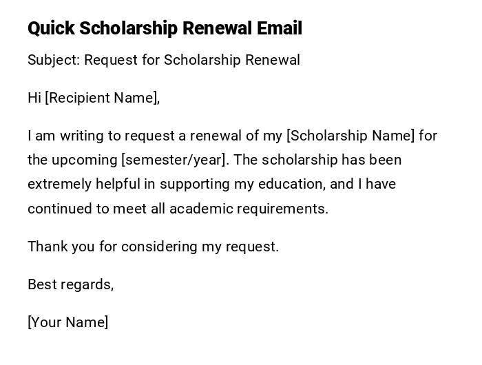
Task: Click the word 'helpful' in body
Action: point(116,184)
